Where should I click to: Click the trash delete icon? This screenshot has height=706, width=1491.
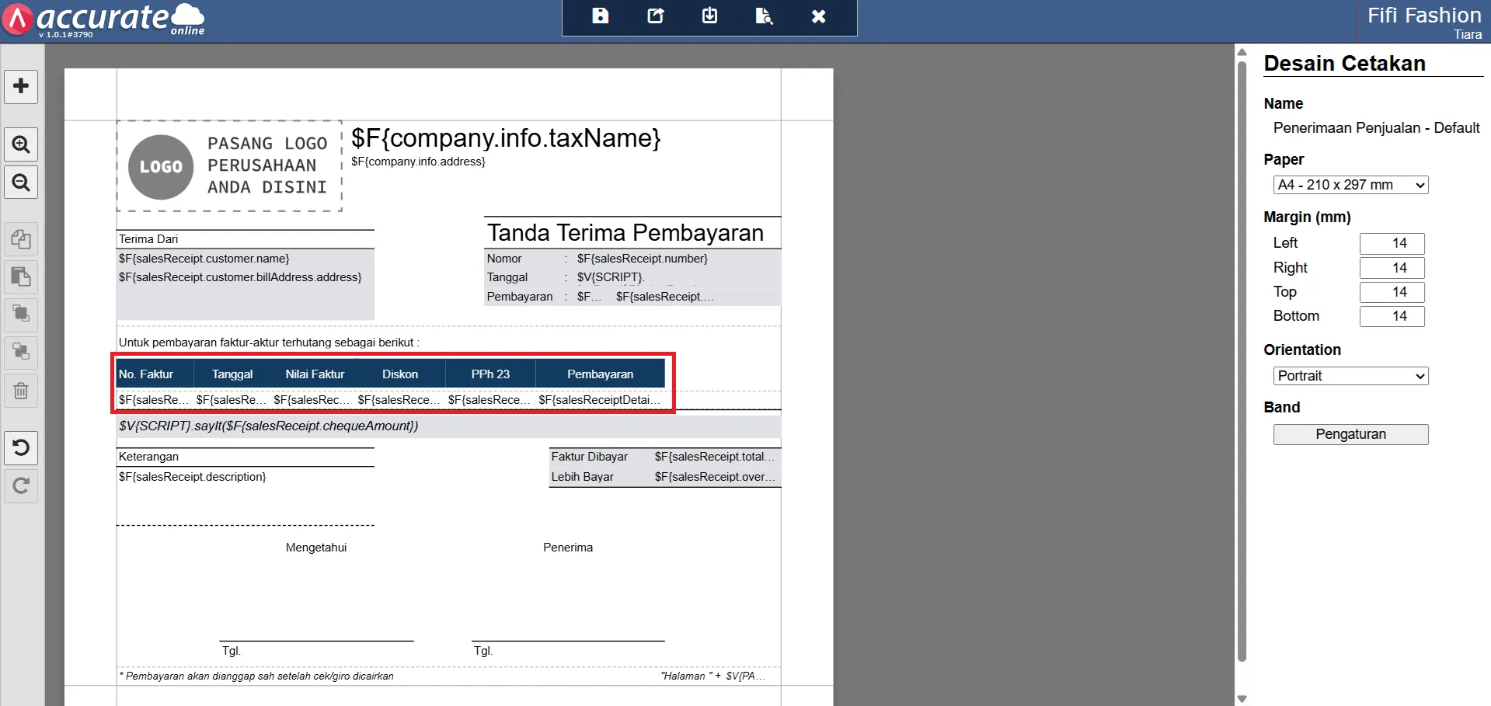click(x=21, y=391)
